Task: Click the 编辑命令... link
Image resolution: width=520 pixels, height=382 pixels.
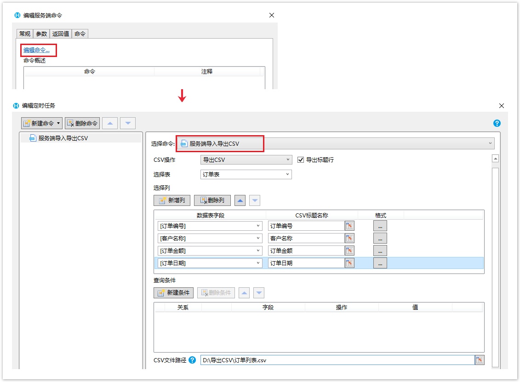Action: click(37, 50)
